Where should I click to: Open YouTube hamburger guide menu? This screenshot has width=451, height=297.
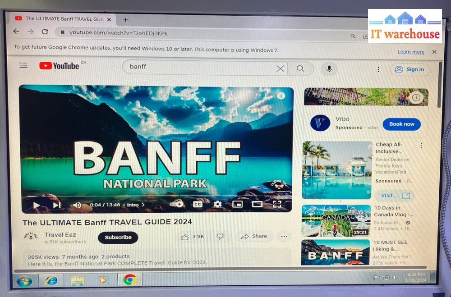(x=23, y=66)
